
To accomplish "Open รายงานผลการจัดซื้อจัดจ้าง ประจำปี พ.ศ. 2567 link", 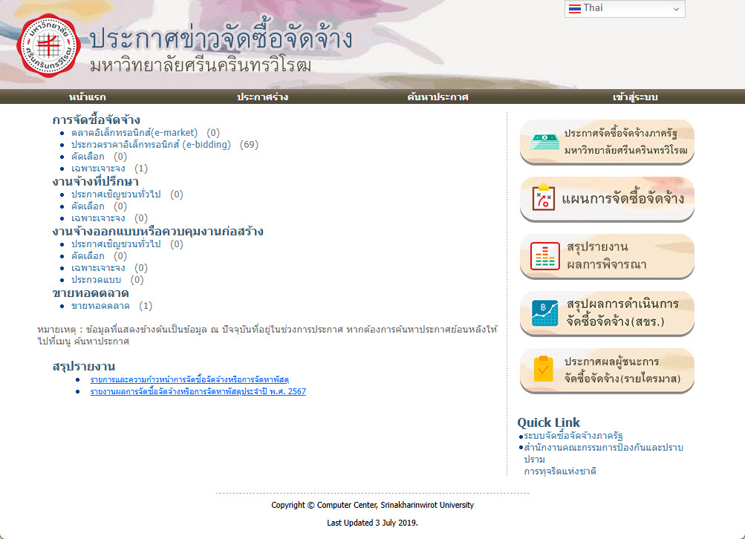I will pos(198,391).
